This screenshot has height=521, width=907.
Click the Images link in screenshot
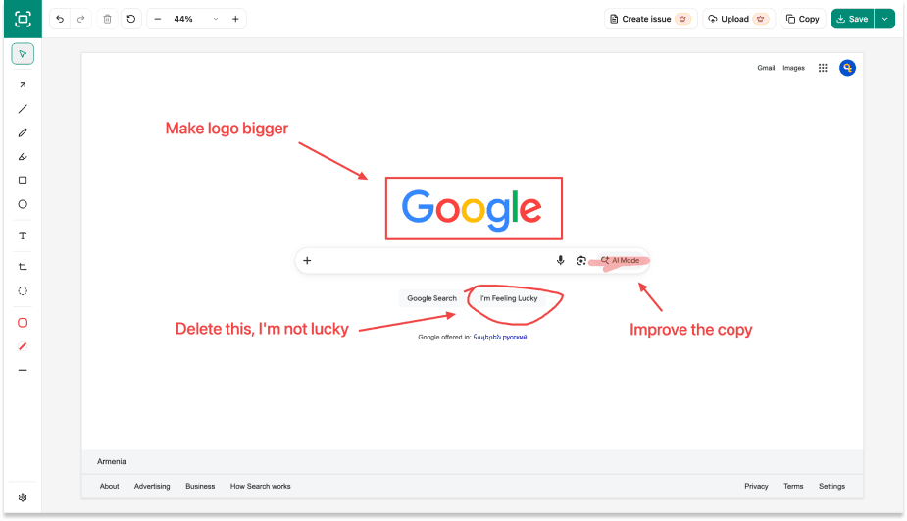793,68
